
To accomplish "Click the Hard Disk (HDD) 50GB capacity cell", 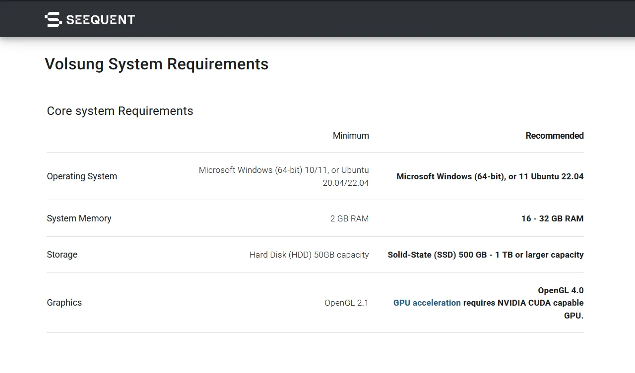I will (309, 255).
